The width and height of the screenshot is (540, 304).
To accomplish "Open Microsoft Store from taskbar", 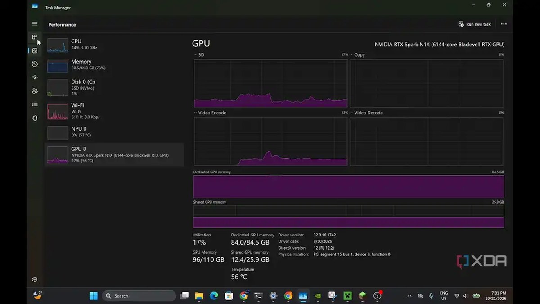I will click(229, 296).
